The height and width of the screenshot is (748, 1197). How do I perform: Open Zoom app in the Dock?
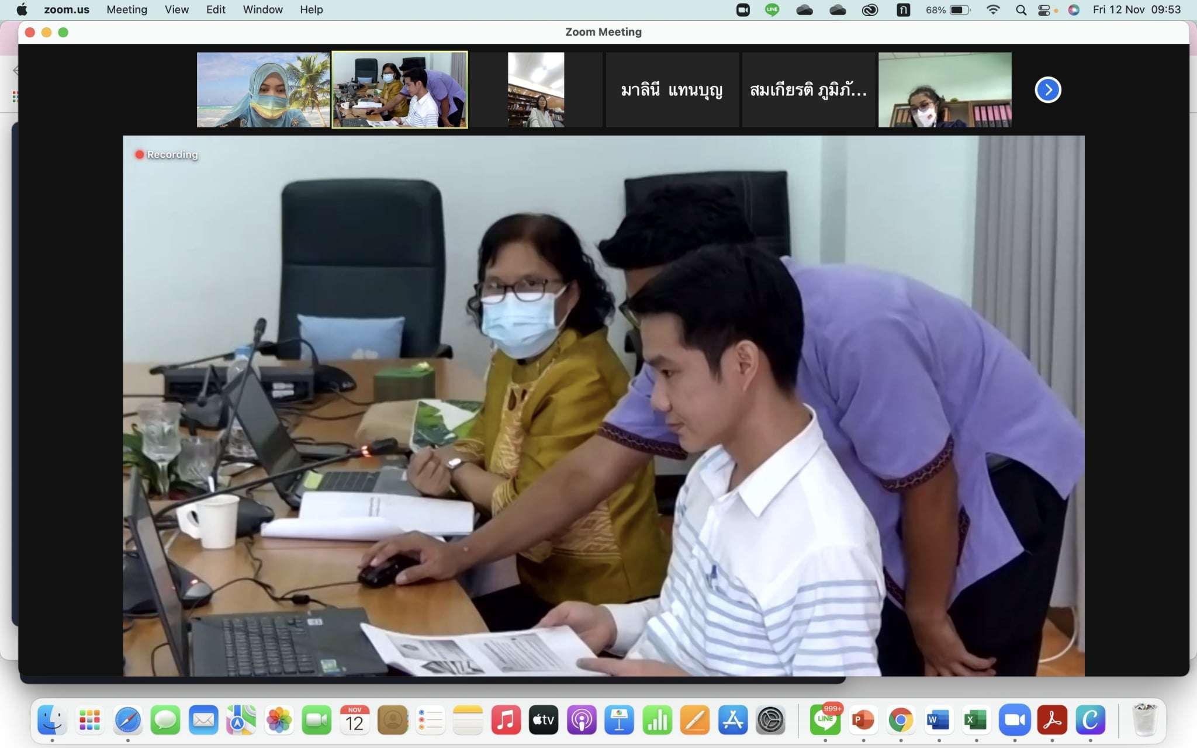coord(1014,720)
